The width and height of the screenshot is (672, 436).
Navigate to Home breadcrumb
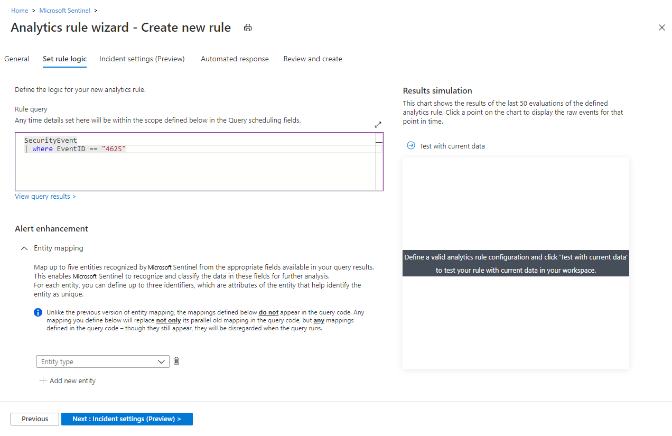20,11
